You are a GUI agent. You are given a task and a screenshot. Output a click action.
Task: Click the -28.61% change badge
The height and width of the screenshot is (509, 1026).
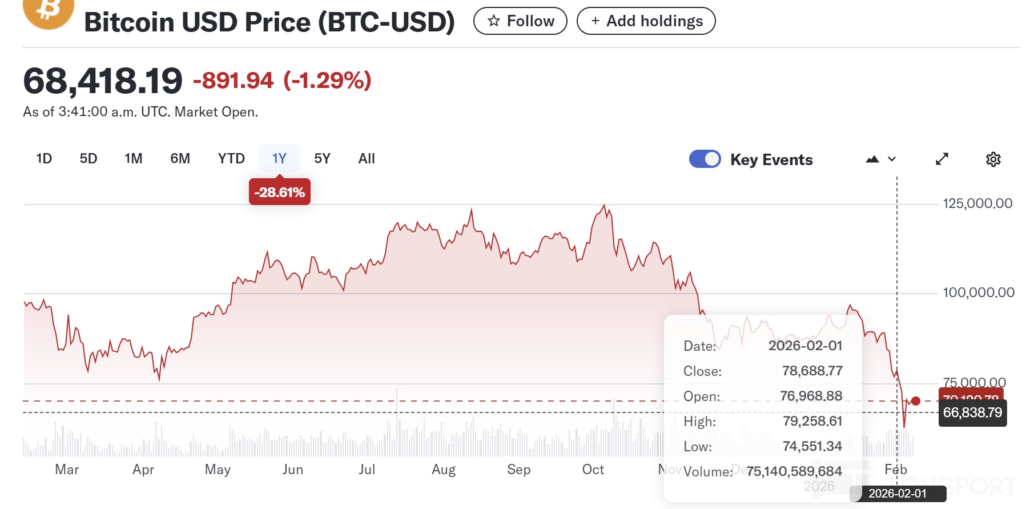click(280, 193)
